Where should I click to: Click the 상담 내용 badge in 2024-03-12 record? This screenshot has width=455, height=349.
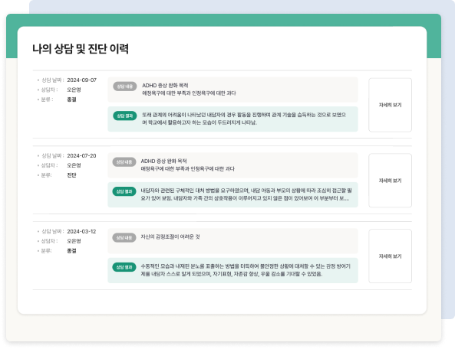pyautogui.click(x=124, y=237)
